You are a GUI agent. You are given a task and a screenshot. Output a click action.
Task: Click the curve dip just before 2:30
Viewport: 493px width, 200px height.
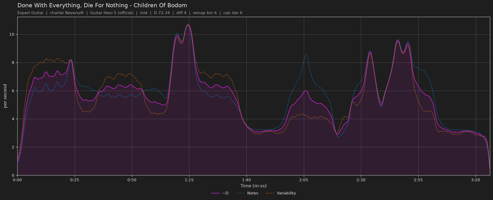tap(337, 135)
